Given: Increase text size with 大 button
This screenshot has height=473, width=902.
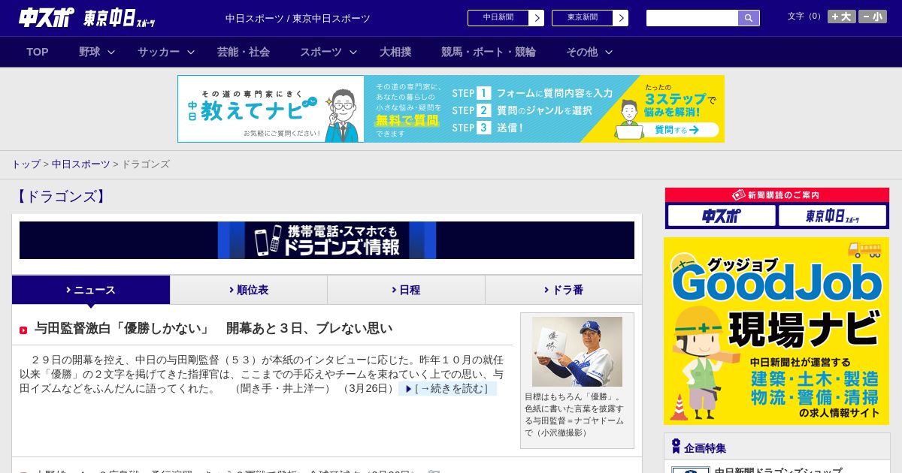Looking at the screenshot, I should tap(841, 17).
